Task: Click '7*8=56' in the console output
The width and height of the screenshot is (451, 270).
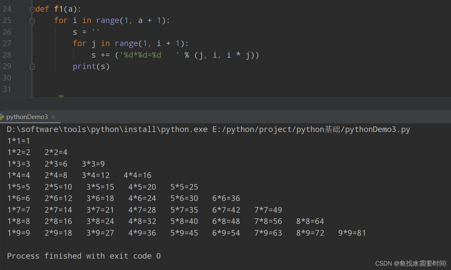Action: [268, 221]
